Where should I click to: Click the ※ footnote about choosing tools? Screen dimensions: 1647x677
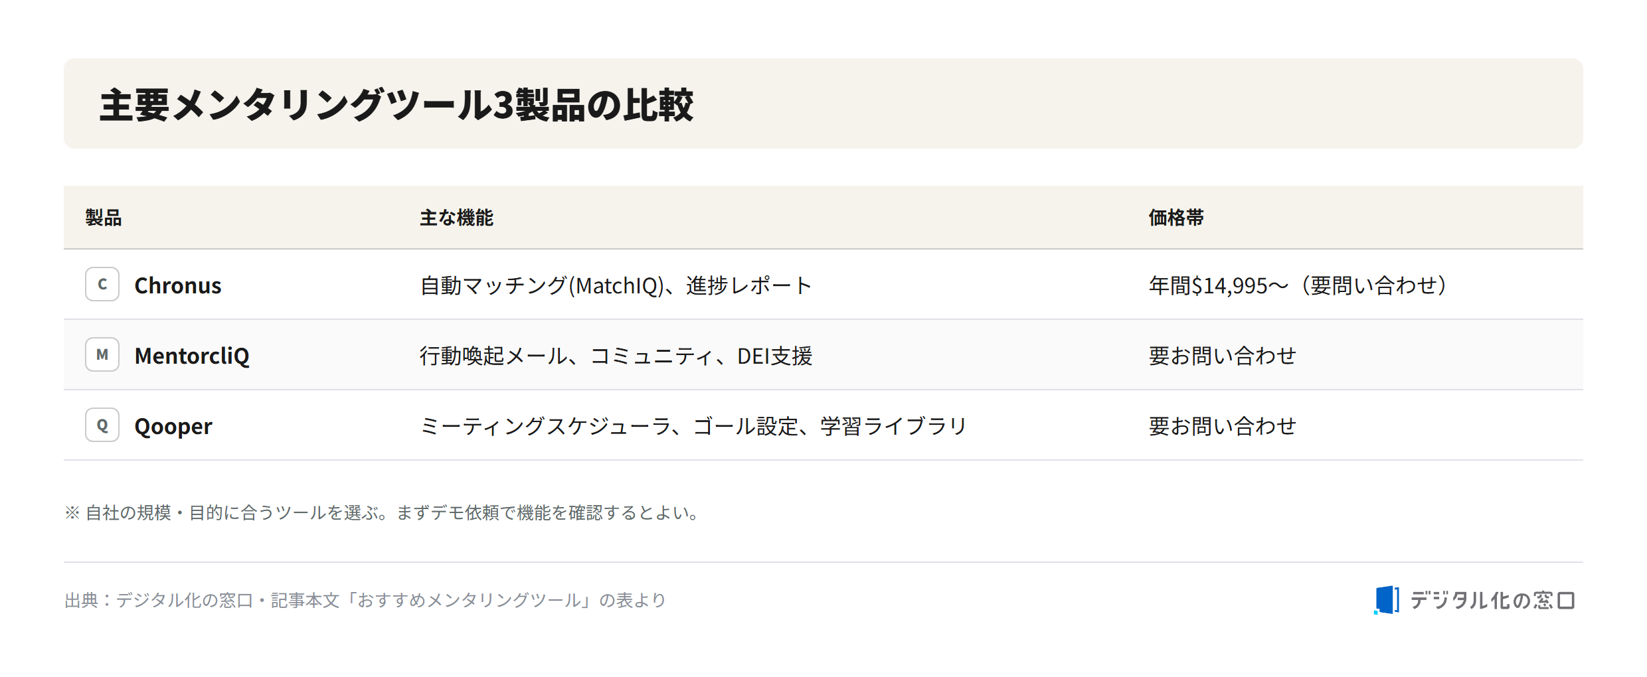383,512
